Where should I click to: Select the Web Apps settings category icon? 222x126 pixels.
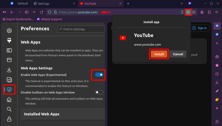point(9,89)
